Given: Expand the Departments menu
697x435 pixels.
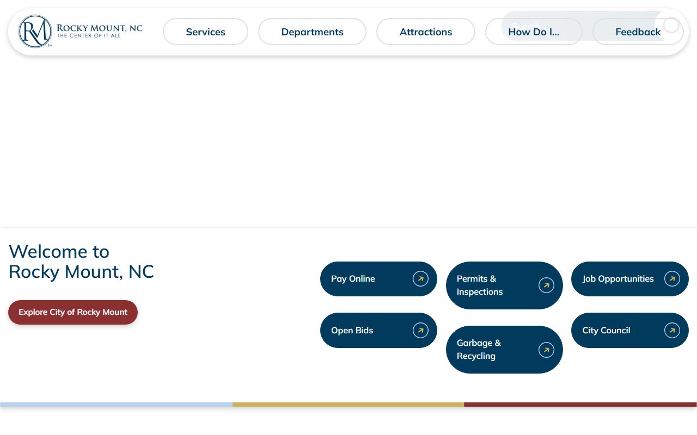Looking at the screenshot, I should tap(312, 32).
